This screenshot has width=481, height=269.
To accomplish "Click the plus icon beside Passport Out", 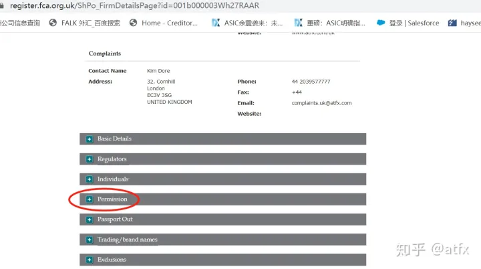I will [89, 219].
